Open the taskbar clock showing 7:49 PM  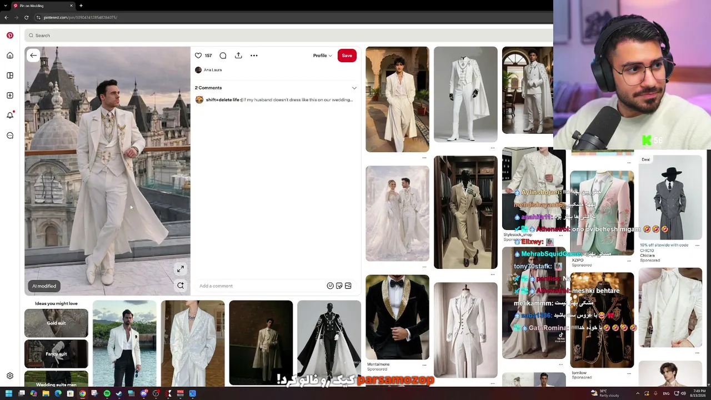(x=698, y=393)
